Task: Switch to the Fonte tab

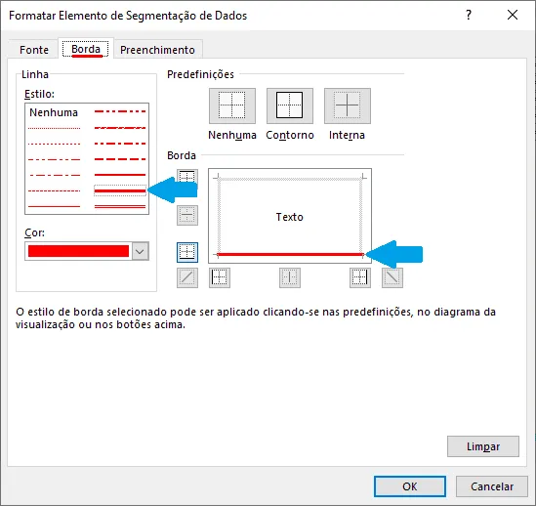Action: (x=34, y=50)
